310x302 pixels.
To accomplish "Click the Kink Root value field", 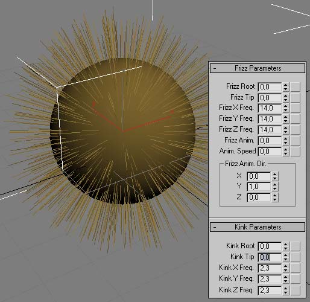I will [x=270, y=246].
